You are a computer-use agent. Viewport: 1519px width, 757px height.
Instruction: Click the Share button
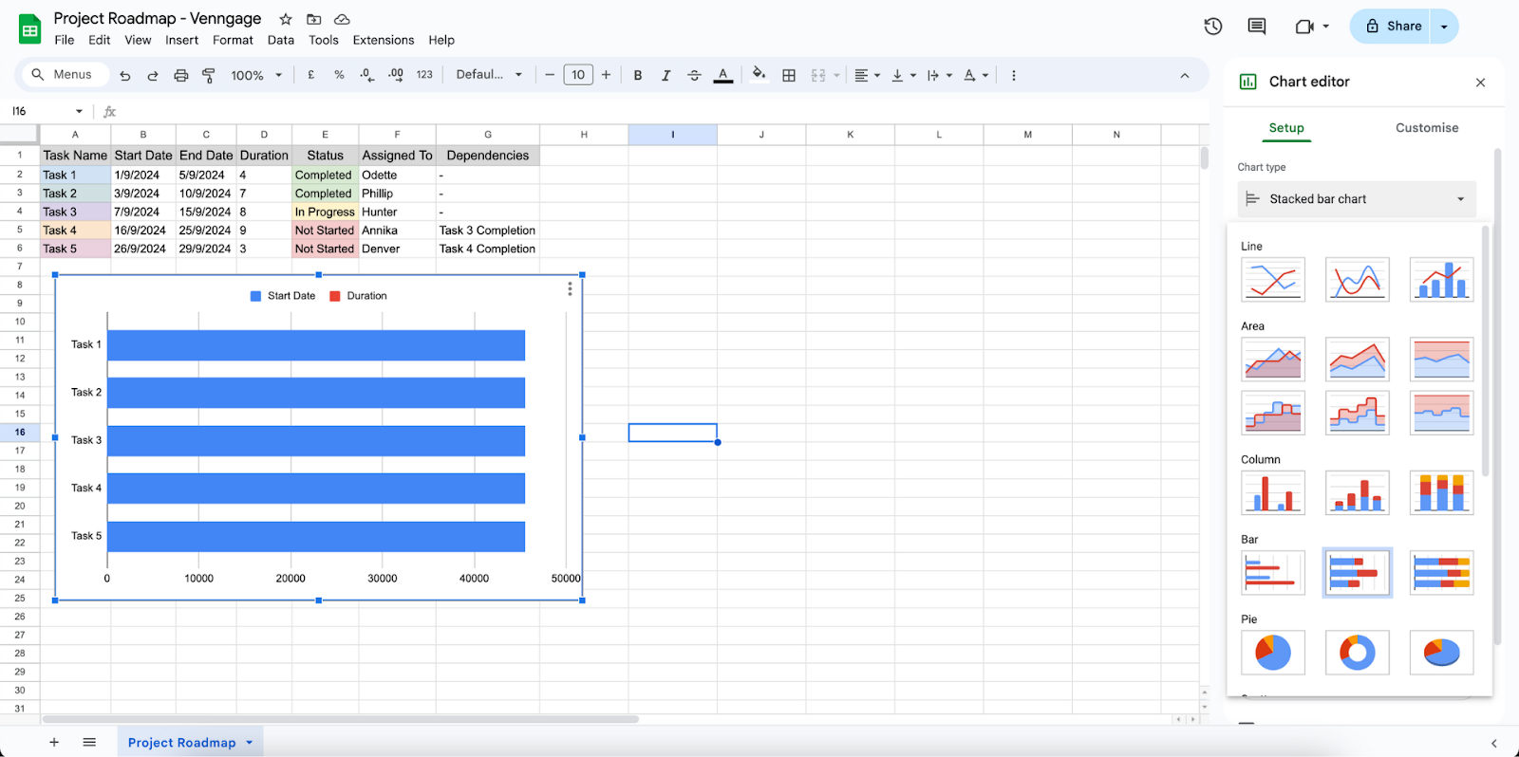tap(1393, 27)
